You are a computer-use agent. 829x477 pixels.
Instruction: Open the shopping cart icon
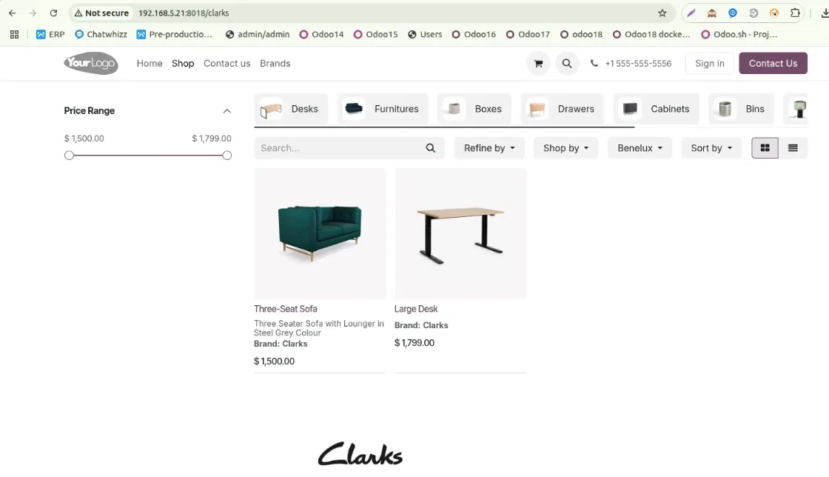pos(538,64)
